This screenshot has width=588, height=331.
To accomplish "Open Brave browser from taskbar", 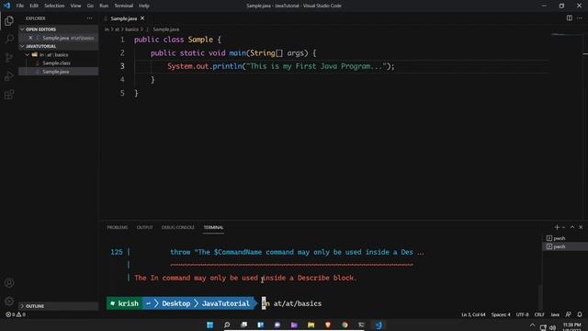I will click(328, 325).
